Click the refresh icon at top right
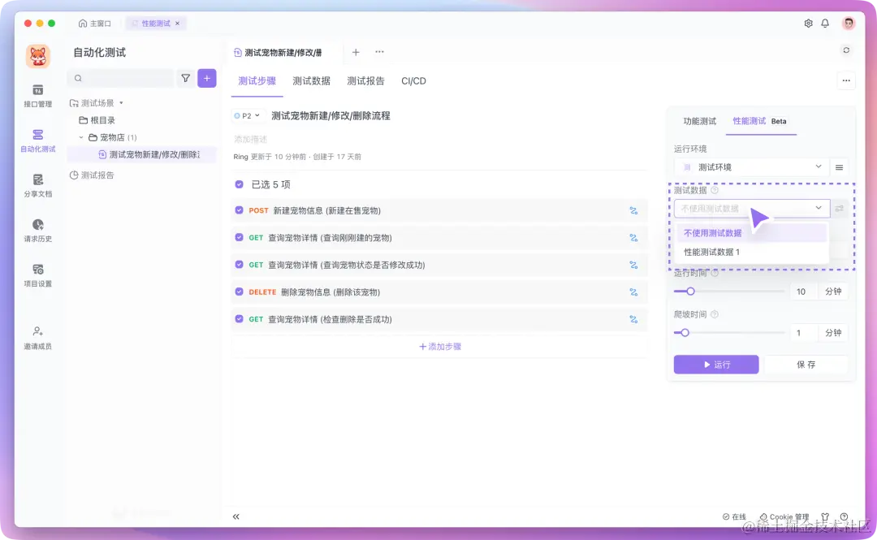 (x=846, y=50)
